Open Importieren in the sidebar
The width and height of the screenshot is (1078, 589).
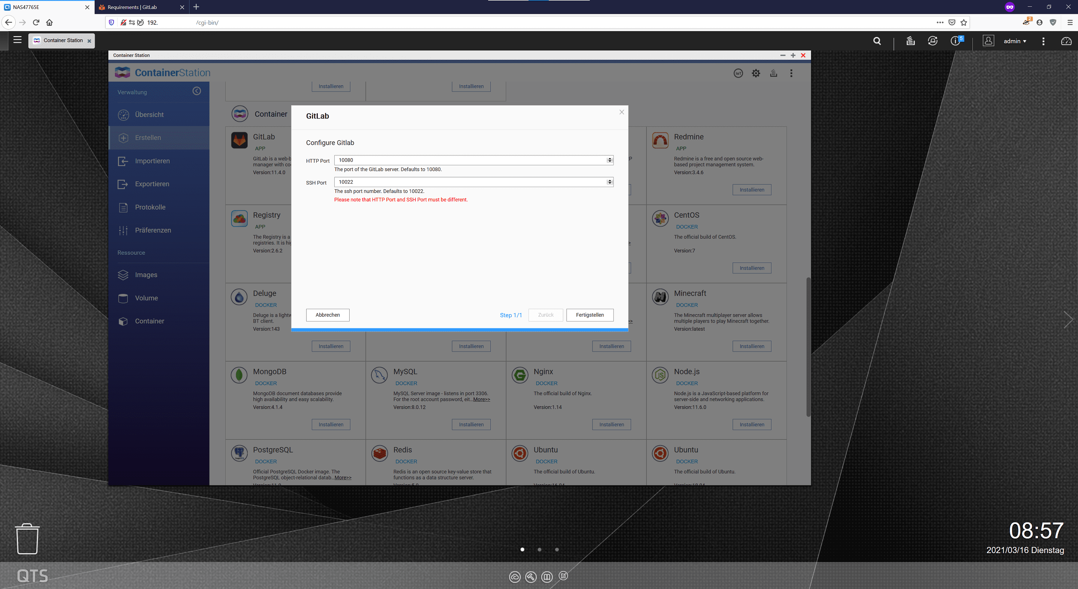159,161
